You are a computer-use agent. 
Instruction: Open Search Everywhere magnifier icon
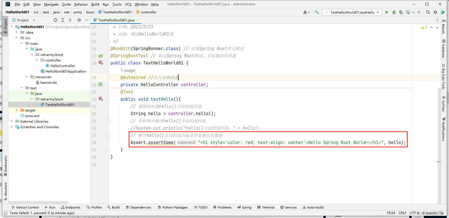(x=428, y=12)
